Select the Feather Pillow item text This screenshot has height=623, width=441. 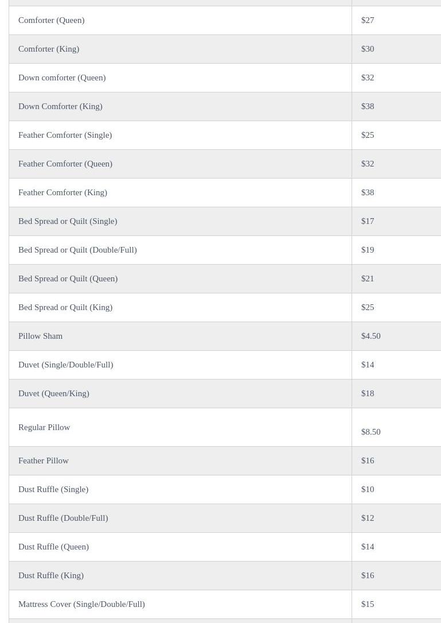click(x=44, y=461)
